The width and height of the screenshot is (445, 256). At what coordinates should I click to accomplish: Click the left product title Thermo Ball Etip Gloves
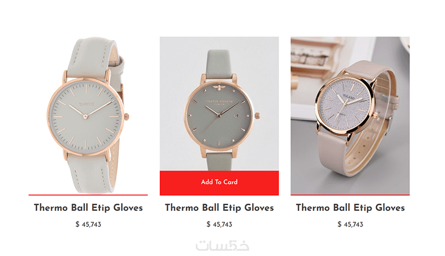tap(88, 208)
